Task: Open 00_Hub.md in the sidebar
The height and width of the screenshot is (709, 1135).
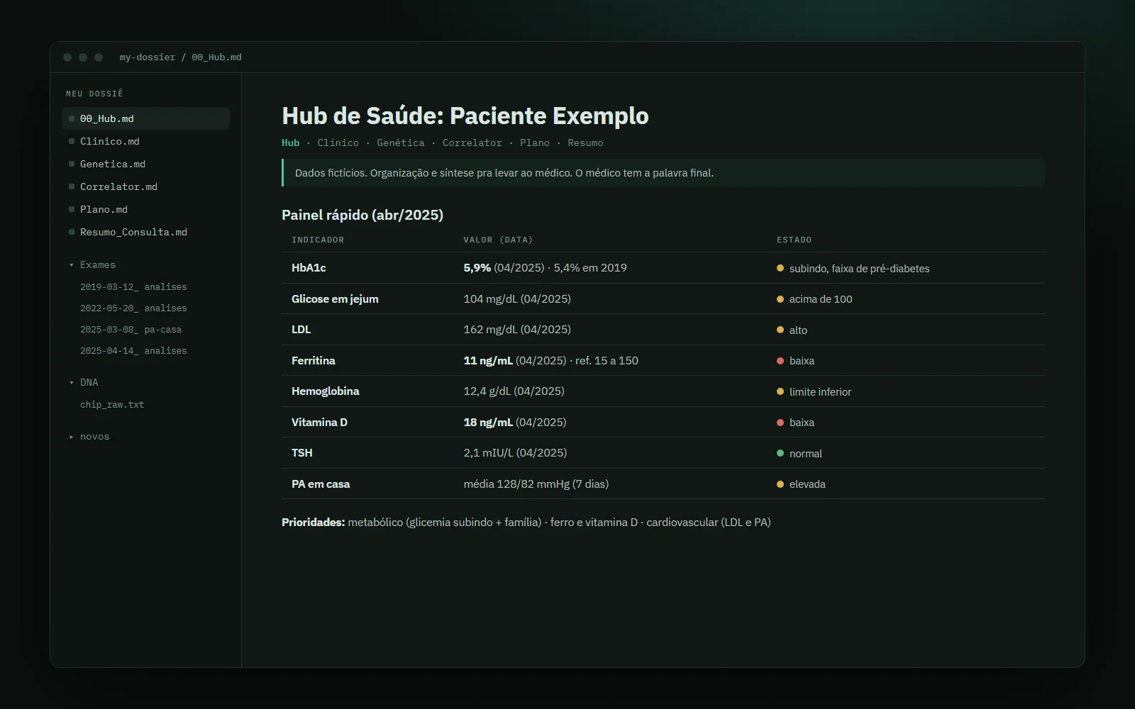Action: [145, 118]
